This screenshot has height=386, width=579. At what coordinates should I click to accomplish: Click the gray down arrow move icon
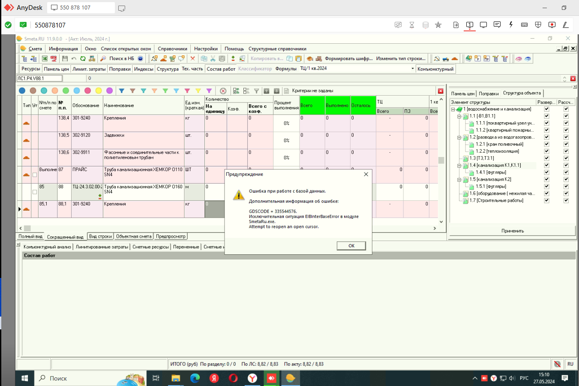click(276, 91)
